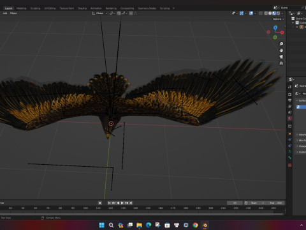The width and height of the screenshot is (306, 230).
Task: Expand the Mist Pass panel
Action: point(301,141)
